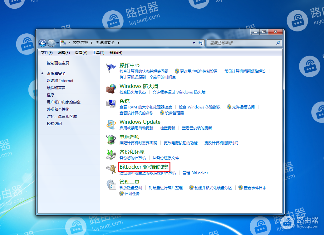324x235 pixels.
Task: Click the BitLocker key and drive icon
Action: coord(111,170)
